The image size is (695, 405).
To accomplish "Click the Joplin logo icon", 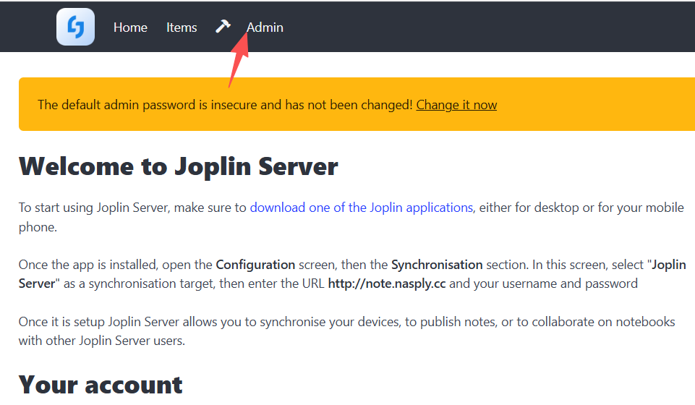I will [75, 27].
